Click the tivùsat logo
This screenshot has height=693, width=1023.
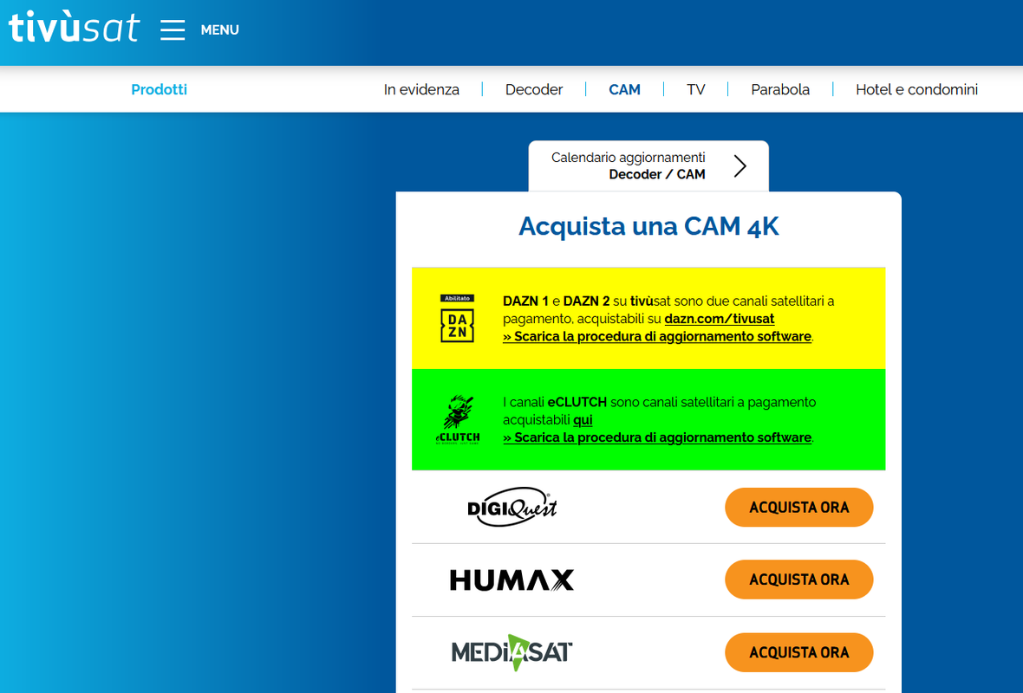(74, 28)
